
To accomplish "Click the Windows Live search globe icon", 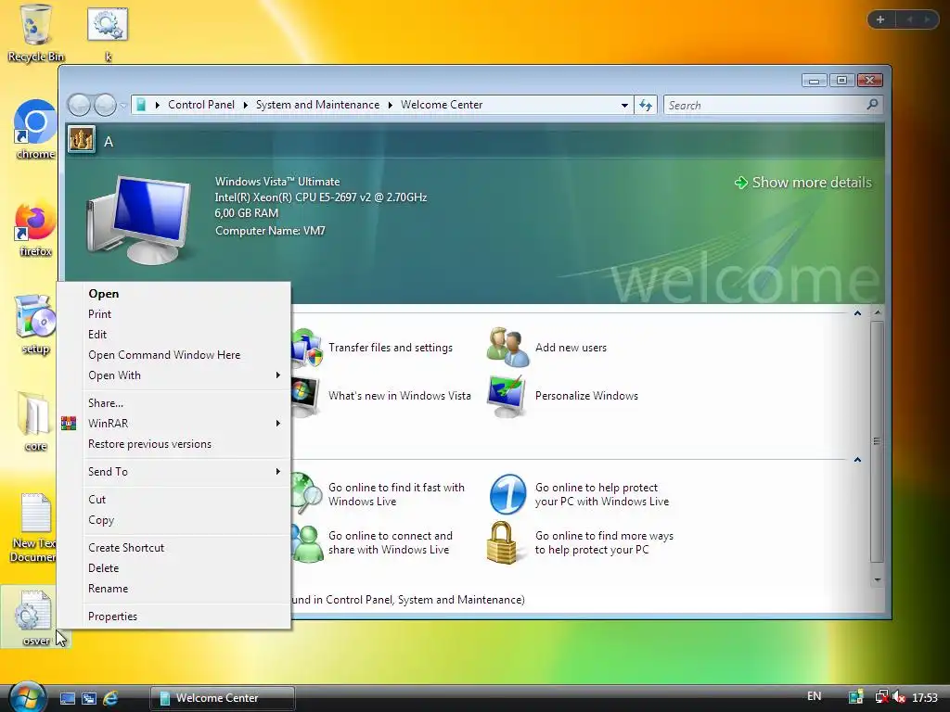I will tap(306, 494).
